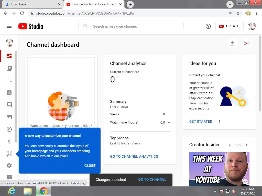Screen dimensions: 262x196
Task: Focus the Search across your channel field
Action: pos(131,26)
